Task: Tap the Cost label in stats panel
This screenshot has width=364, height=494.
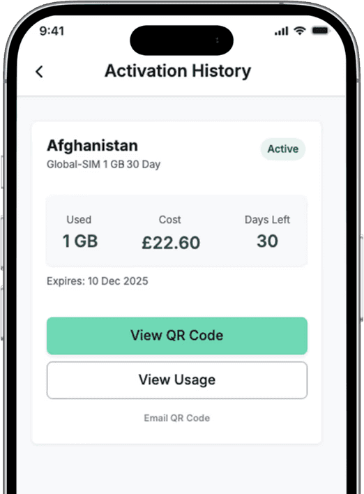Action: [169, 220]
